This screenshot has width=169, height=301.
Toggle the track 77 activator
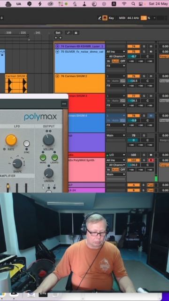tap(133, 96)
